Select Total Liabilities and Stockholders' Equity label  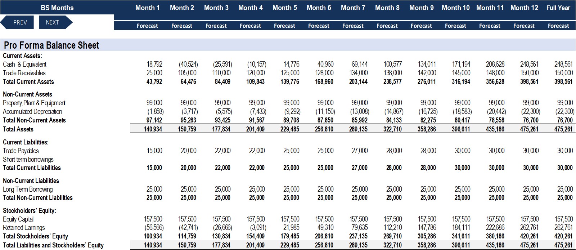tap(53, 245)
